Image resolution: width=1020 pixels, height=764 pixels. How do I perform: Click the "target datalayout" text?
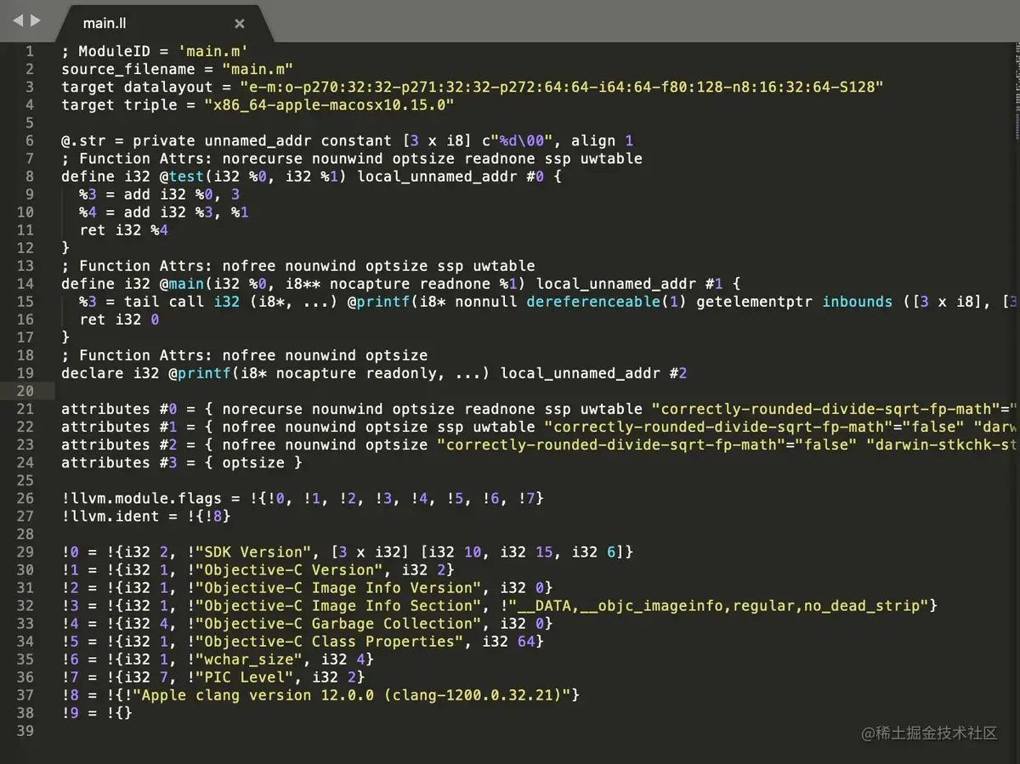(x=137, y=88)
